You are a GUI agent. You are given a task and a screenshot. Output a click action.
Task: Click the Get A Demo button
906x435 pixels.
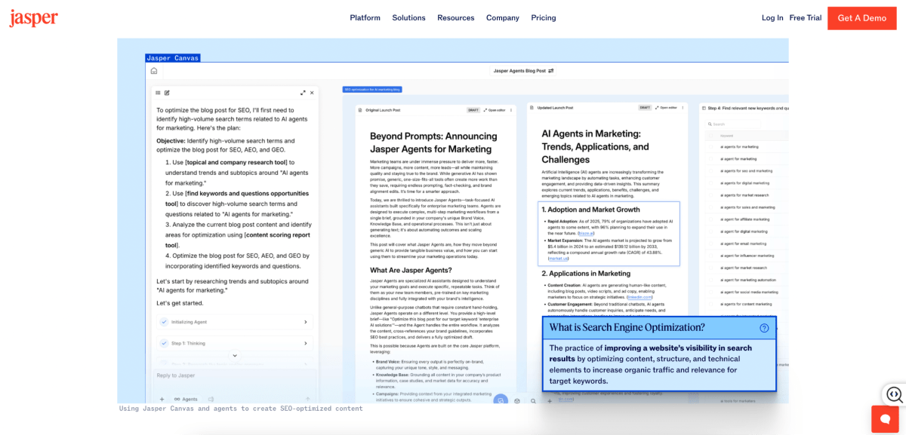[x=861, y=18]
